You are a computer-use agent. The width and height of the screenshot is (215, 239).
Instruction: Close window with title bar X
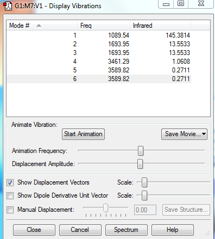(201, 4)
